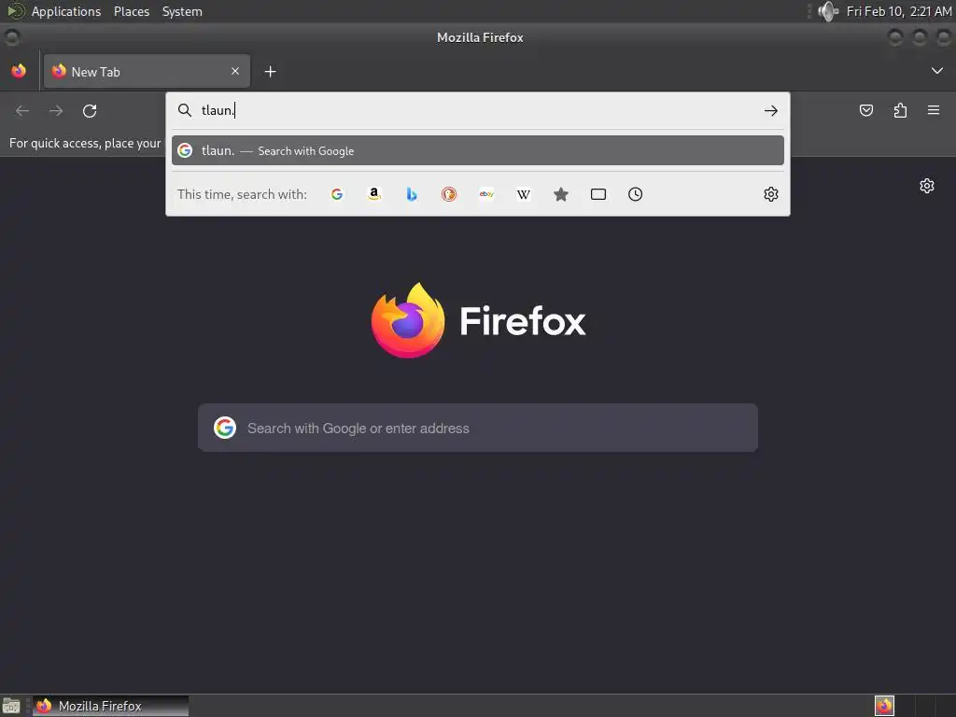956x717 pixels.
Task: Click the show desktop icon in bottom panel
Action: [x=11, y=706]
